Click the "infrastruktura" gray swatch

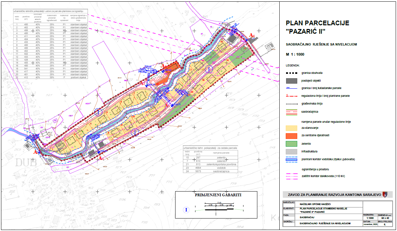click(291, 151)
